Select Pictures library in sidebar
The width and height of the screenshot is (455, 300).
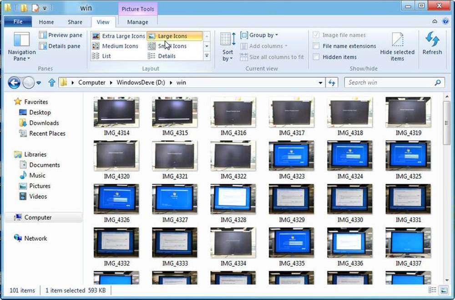click(40, 186)
